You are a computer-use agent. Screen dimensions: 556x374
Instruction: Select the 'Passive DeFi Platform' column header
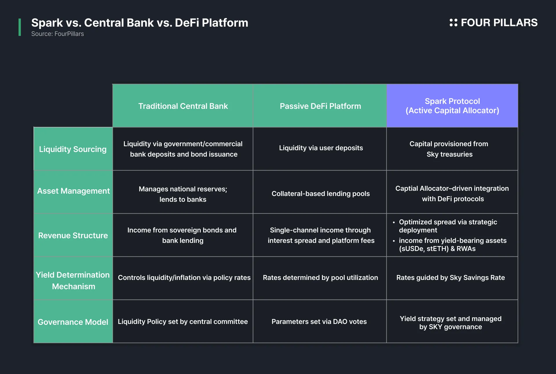coord(320,106)
